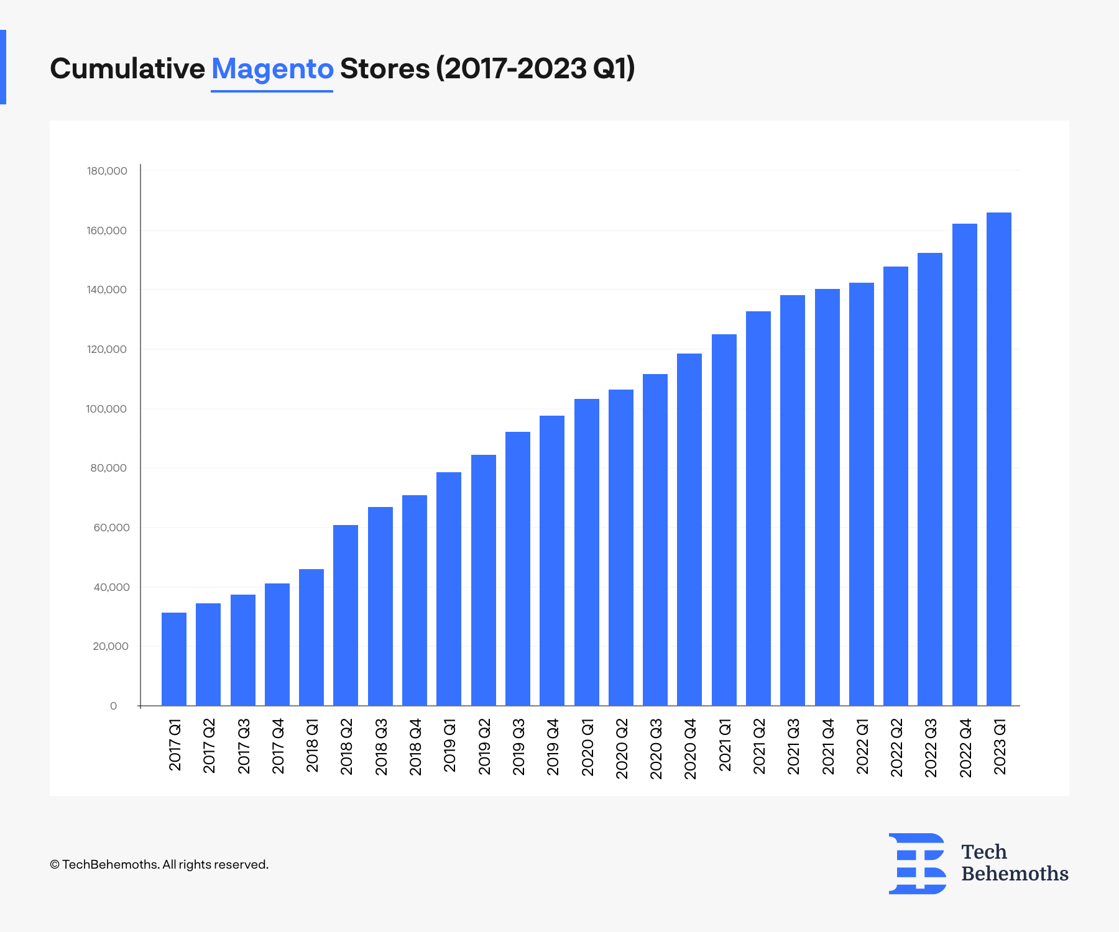Click the 2018 Q2 bar
This screenshot has width=1119, height=932.
point(346,616)
